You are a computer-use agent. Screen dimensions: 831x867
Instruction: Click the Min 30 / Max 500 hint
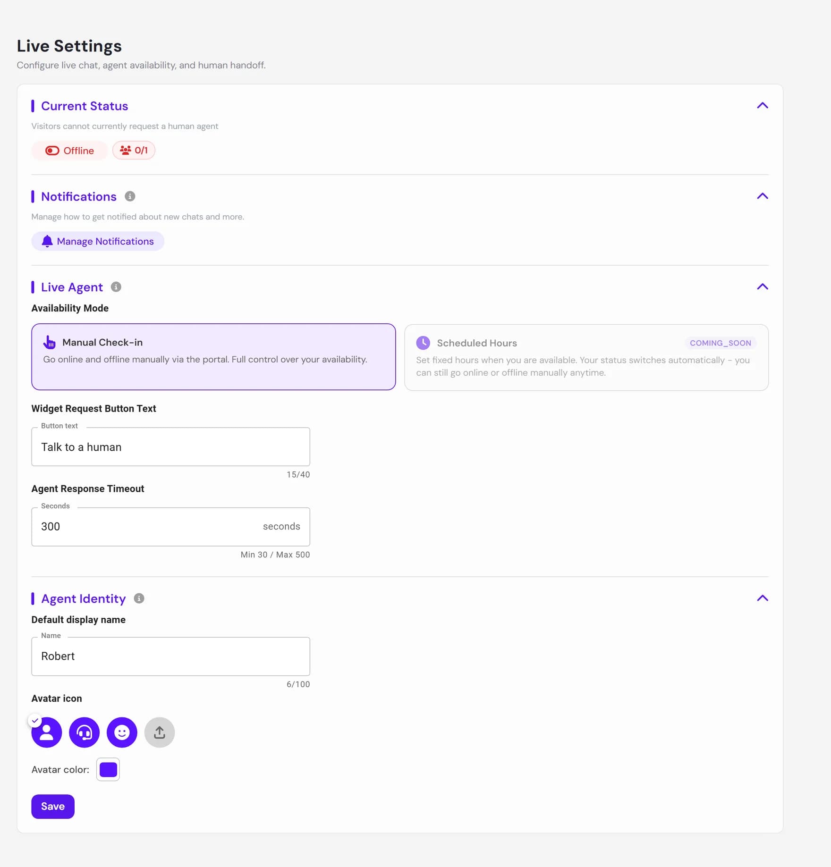pyautogui.click(x=275, y=555)
